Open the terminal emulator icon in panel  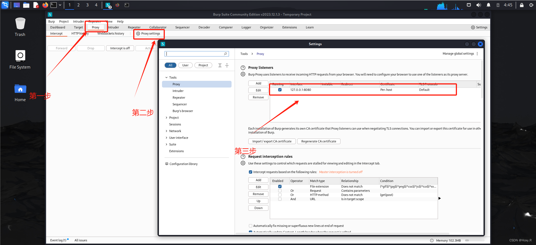tap(54, 5)
